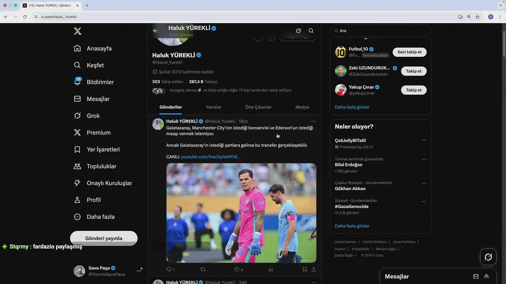The height and width of the screenshot is (284, 506).
Task: Open Bildirimler with 15 badge
Action: coord(94,82)
